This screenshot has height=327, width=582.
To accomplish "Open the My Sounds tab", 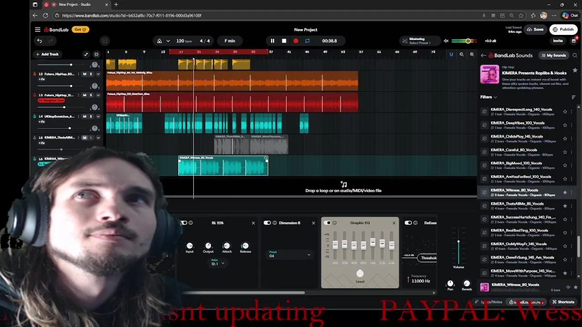I will pyautogui.click(x=553, y=55).
